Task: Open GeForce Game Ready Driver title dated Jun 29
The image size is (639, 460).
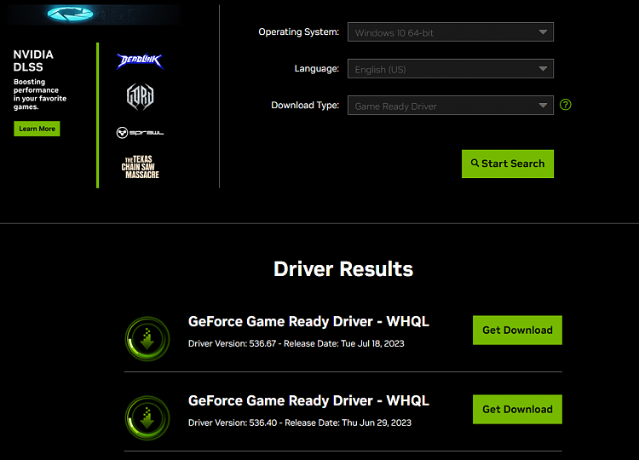Action: pos(308,400)
